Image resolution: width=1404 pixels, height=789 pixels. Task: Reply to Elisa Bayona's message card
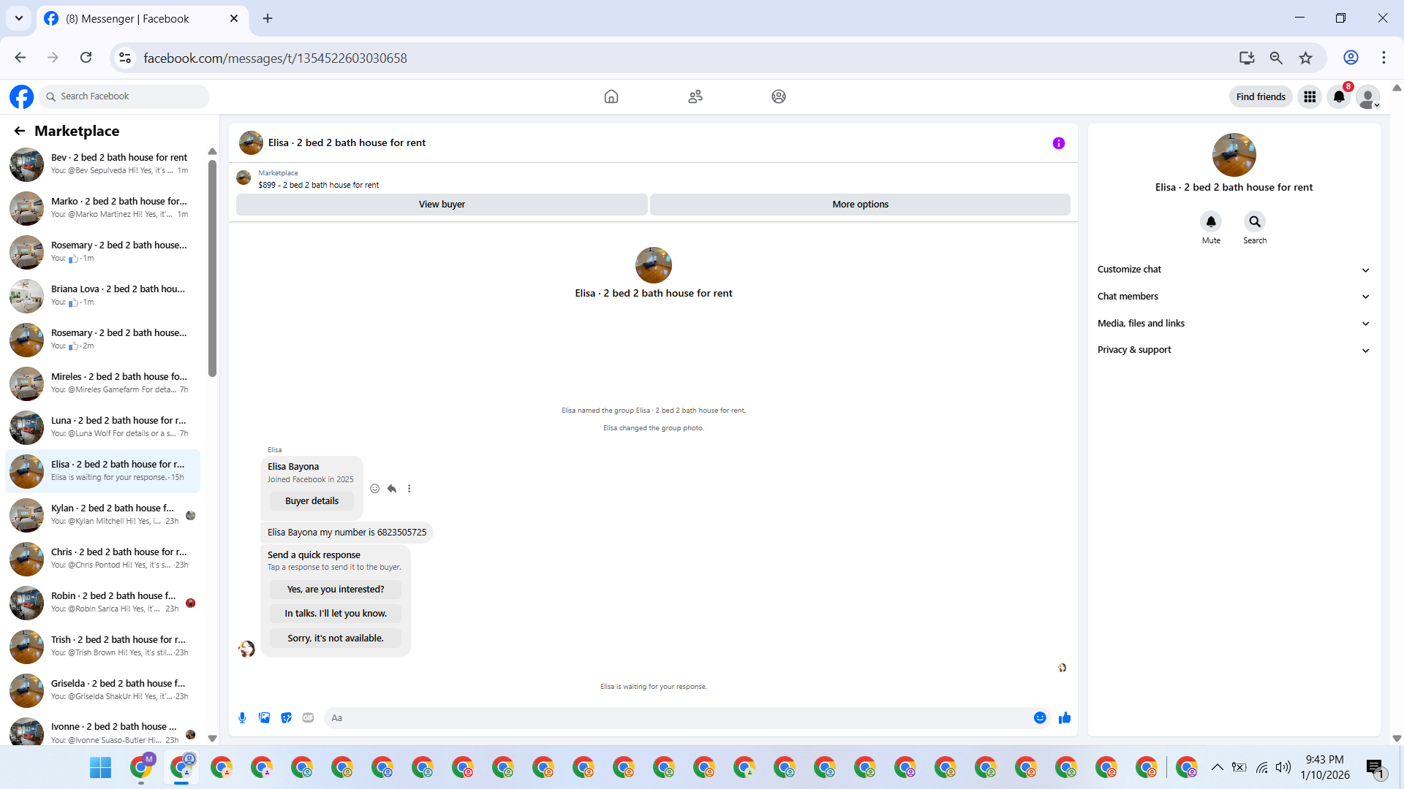(x=392, y=489)
